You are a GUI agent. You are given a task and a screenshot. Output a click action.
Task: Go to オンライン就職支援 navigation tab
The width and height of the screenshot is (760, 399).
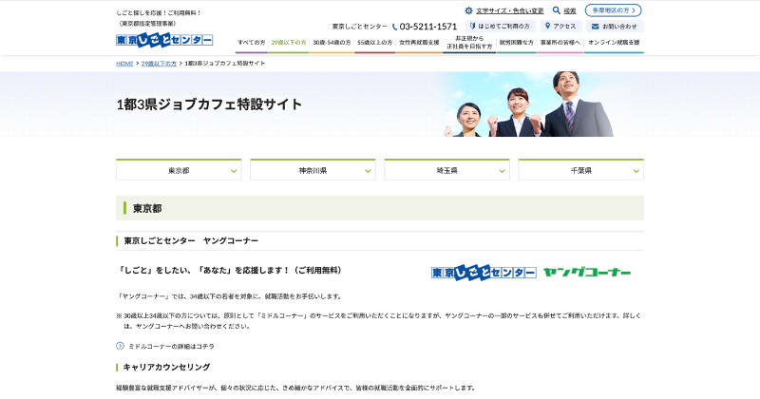click(614, 43)
